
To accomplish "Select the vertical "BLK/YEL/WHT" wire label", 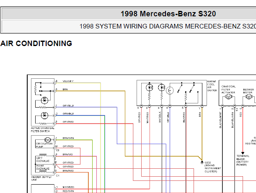I will tap(220, 120).
